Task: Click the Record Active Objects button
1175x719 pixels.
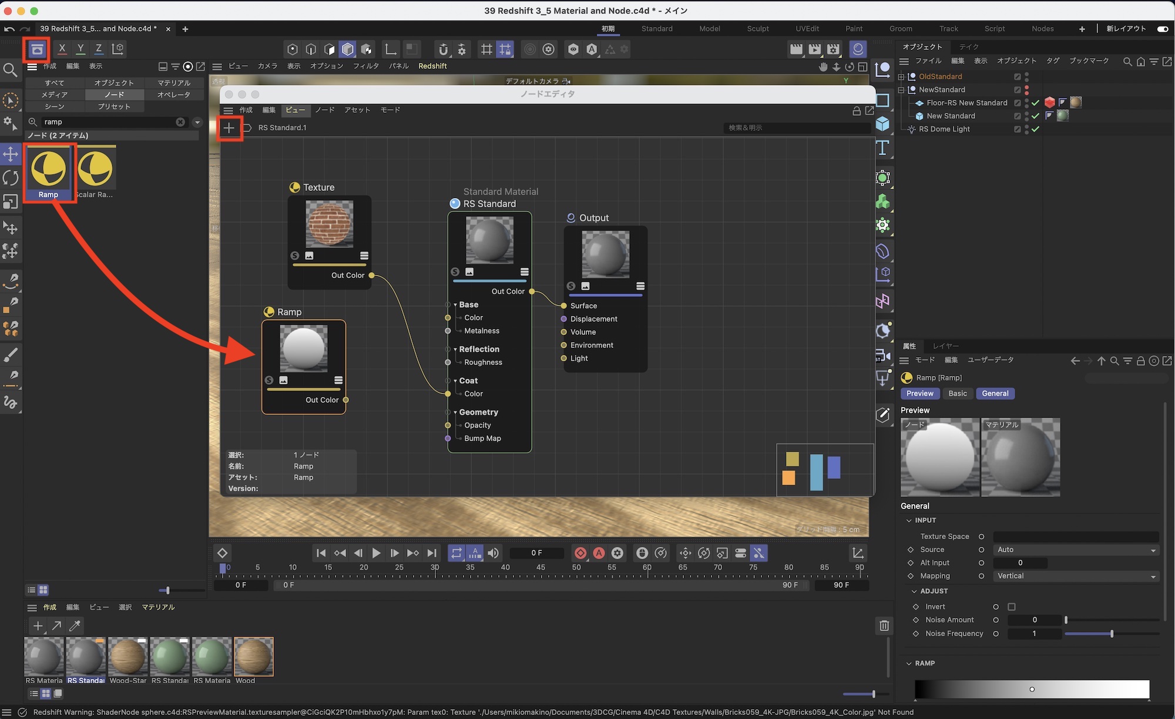Action: click(x=580, y=553)
